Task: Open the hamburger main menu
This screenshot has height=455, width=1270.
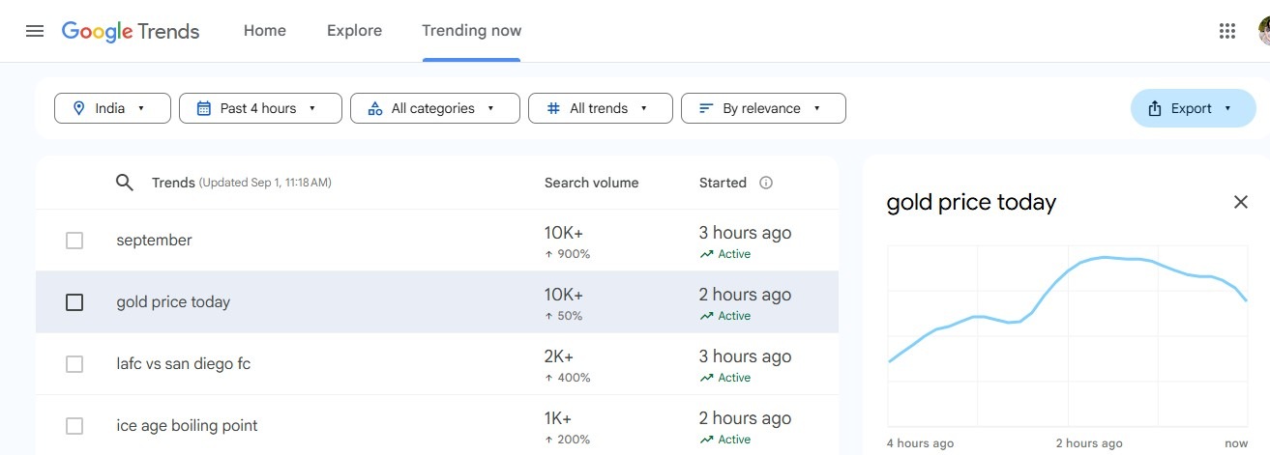Action: pyautogui.click(x=35, y=31)
